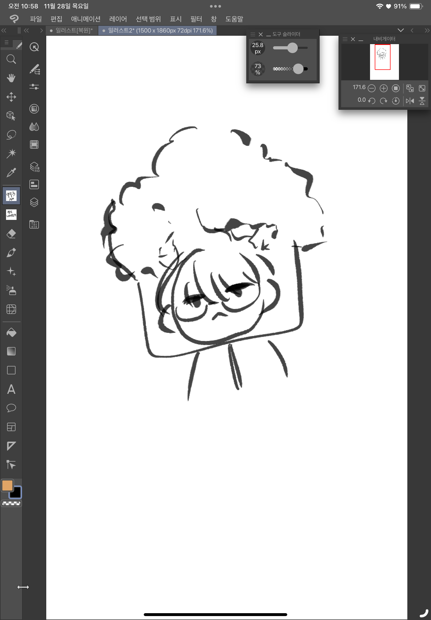
Task: Open the 도구 슬라이더 panel hamburger menu
Action: tap(253, 34)
